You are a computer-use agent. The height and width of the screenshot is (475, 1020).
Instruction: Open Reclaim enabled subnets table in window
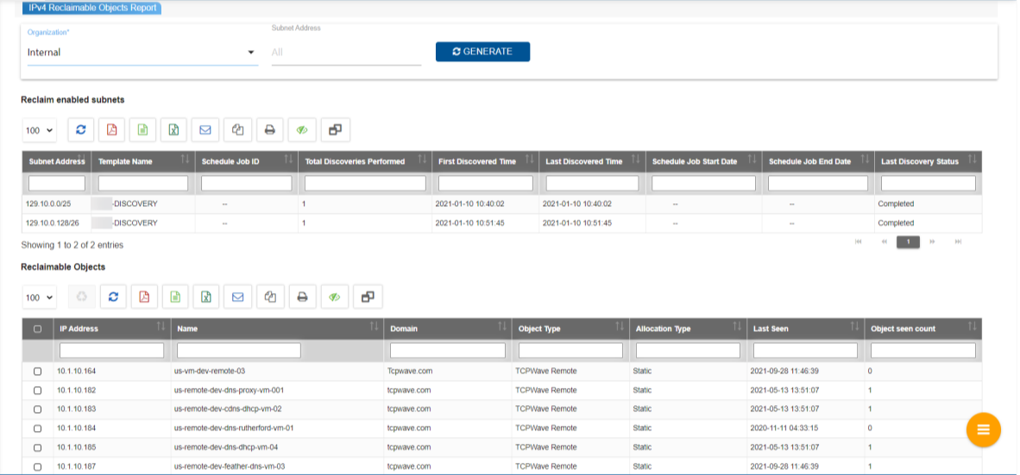pos(336,130)
